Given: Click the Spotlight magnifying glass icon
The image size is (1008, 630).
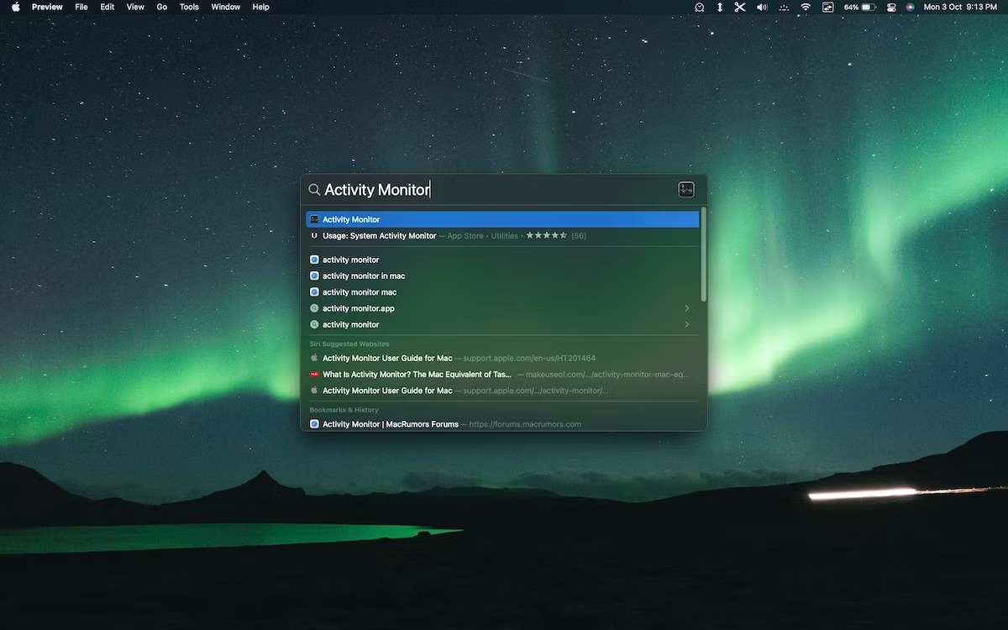Looking at the screenshot, I should pyautogui.click(x=315, y=190).
